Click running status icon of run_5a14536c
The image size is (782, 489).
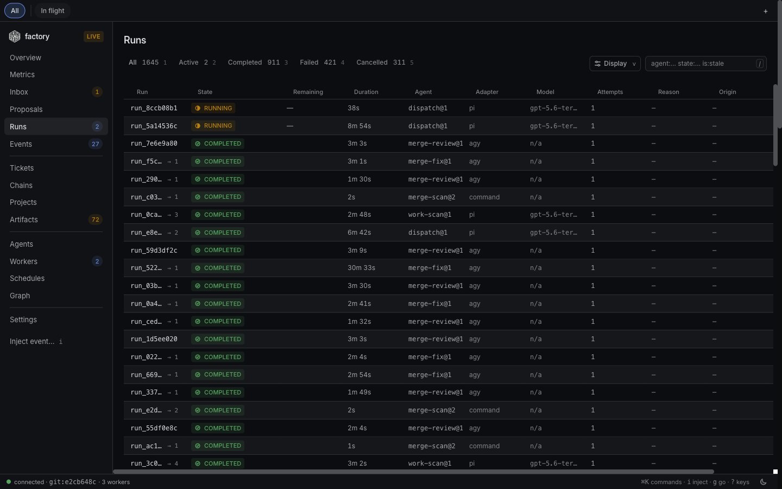[198, 126]
